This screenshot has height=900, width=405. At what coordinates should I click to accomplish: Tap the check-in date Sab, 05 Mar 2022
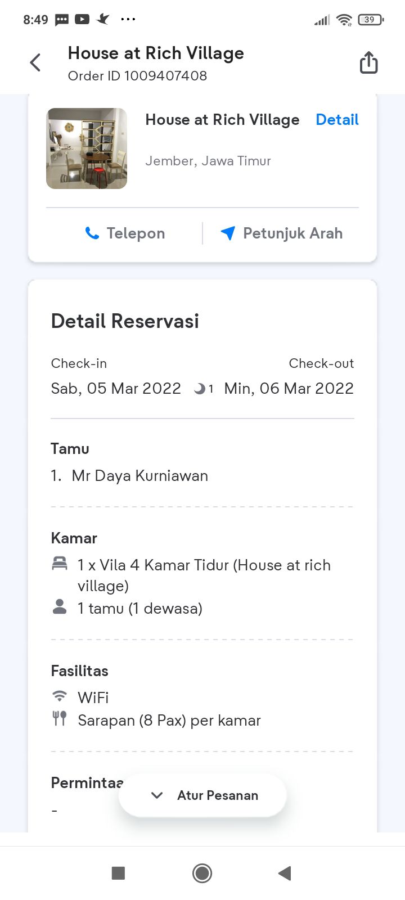116,389
